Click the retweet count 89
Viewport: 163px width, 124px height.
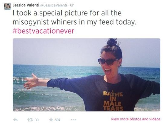[x=37, y=120]
